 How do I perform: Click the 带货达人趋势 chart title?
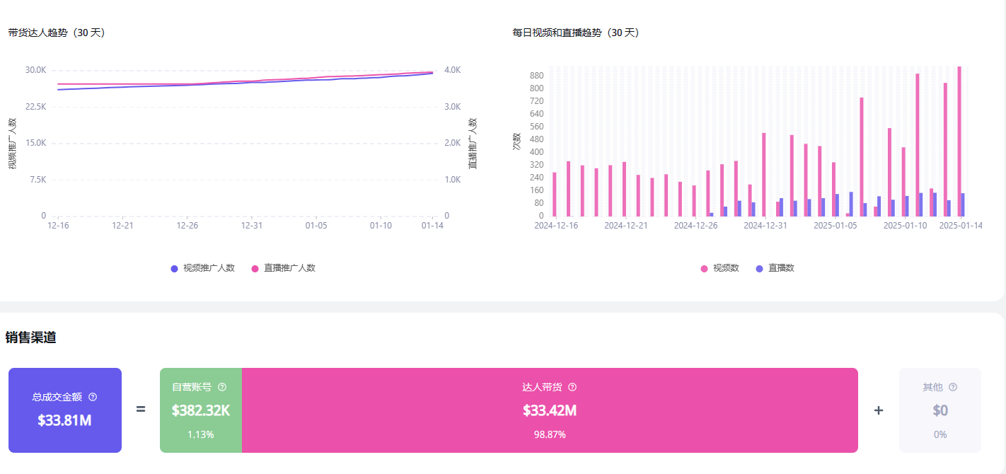click(57, 33)
